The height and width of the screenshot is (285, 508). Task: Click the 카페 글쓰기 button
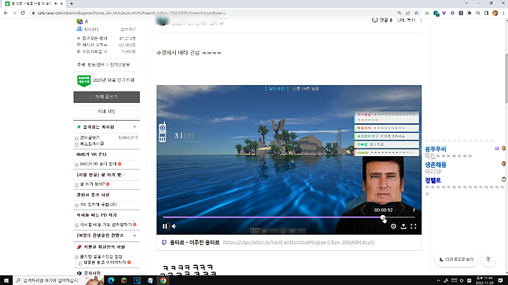click(107, 97)
